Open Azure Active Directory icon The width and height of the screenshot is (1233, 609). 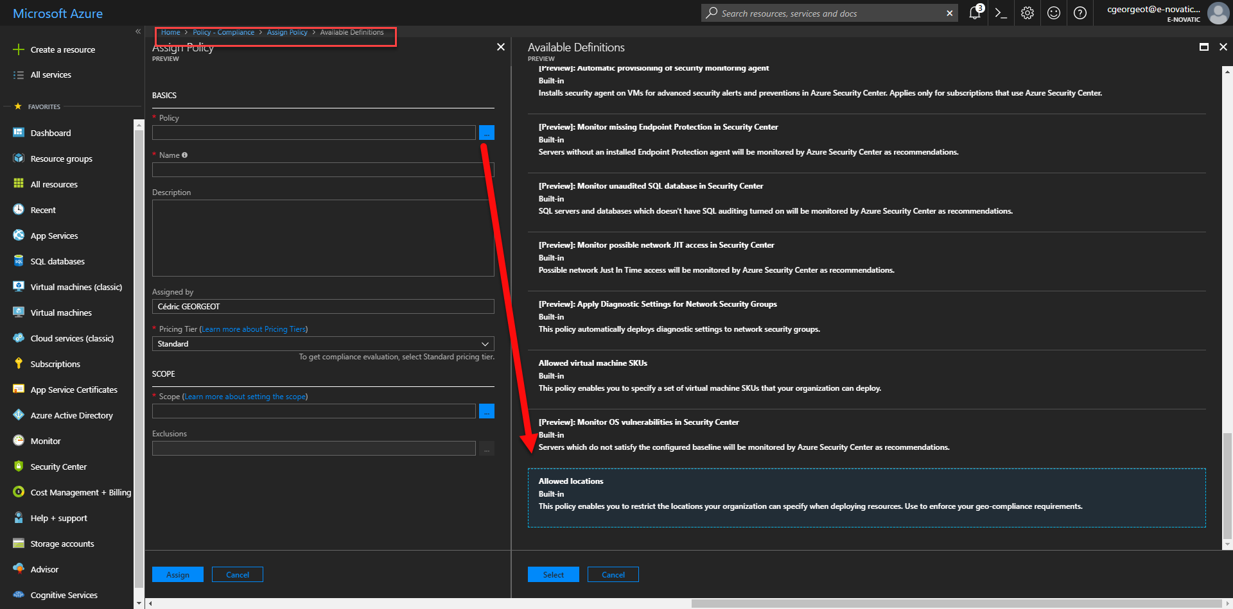[x=19, y=415]
